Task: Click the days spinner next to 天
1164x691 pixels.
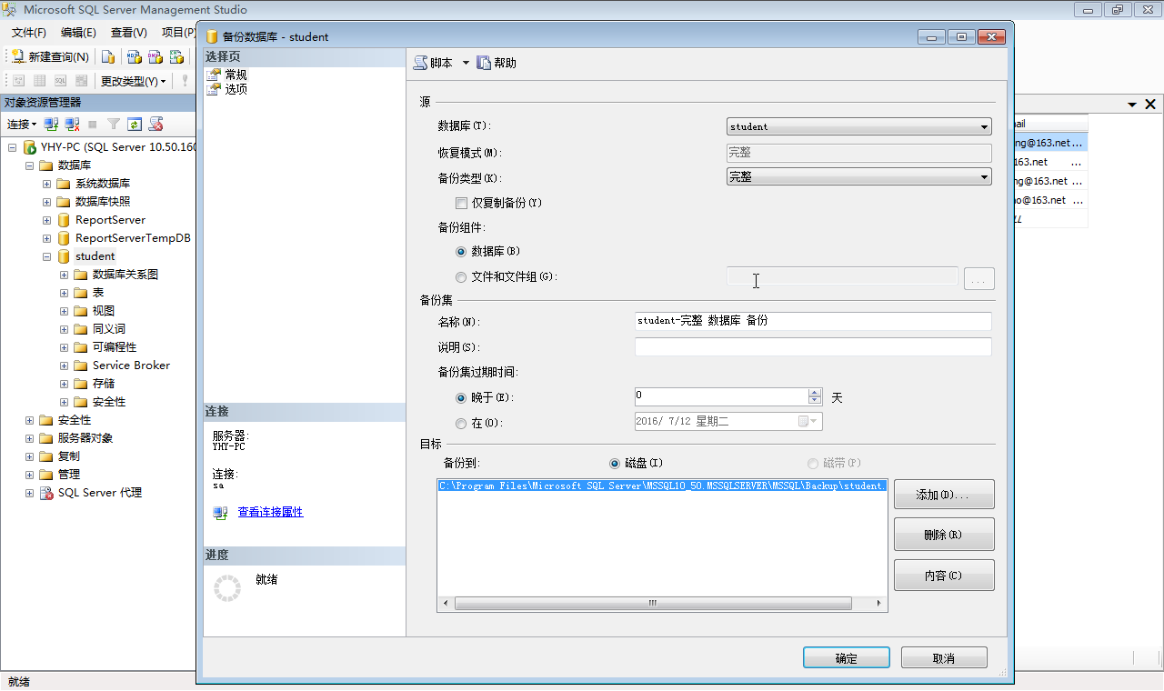Action: click(815, 396)
